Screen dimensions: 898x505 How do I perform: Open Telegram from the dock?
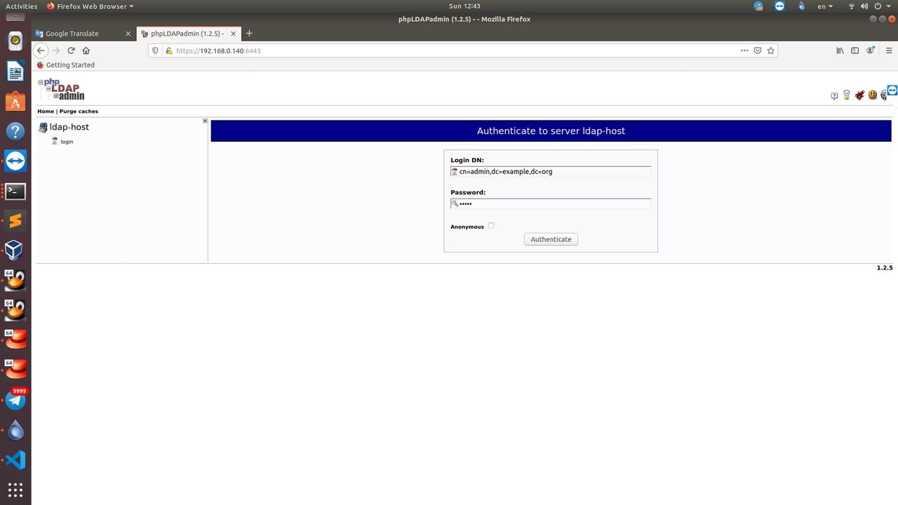click(15, 400)
